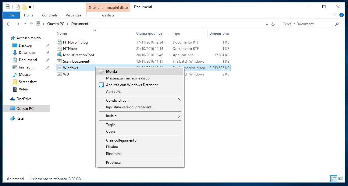
Task: Click the Rete network icon
Action: (x=12, y=118)
